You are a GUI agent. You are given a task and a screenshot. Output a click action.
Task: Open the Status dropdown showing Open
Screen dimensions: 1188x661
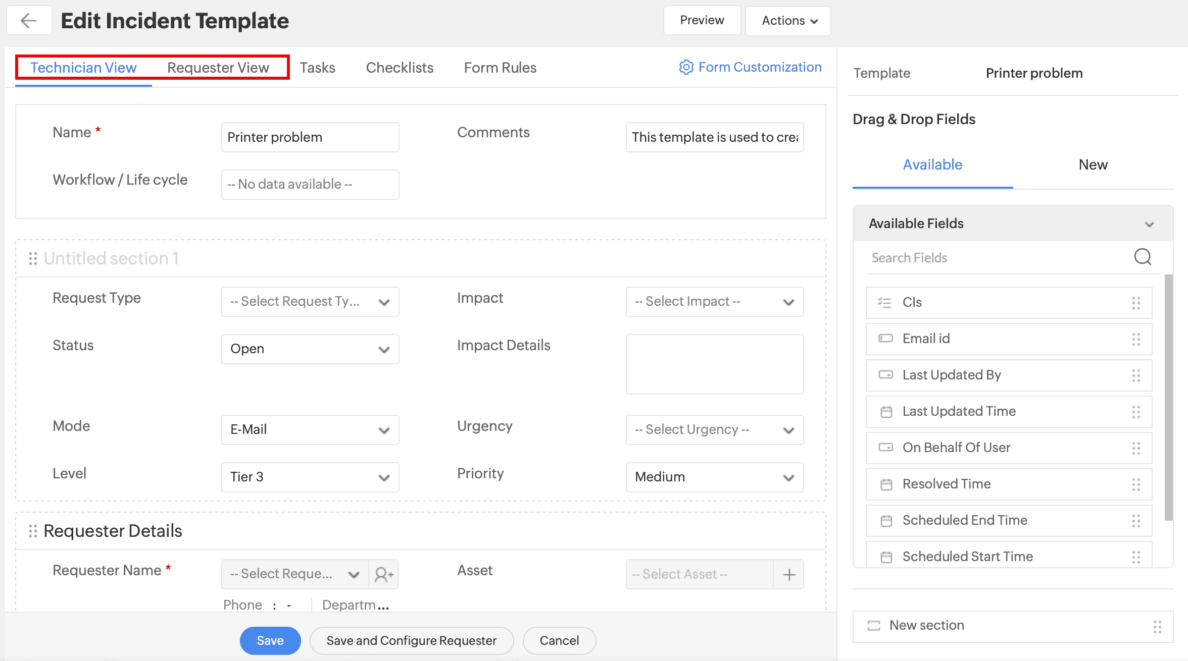tap(310, 349)
